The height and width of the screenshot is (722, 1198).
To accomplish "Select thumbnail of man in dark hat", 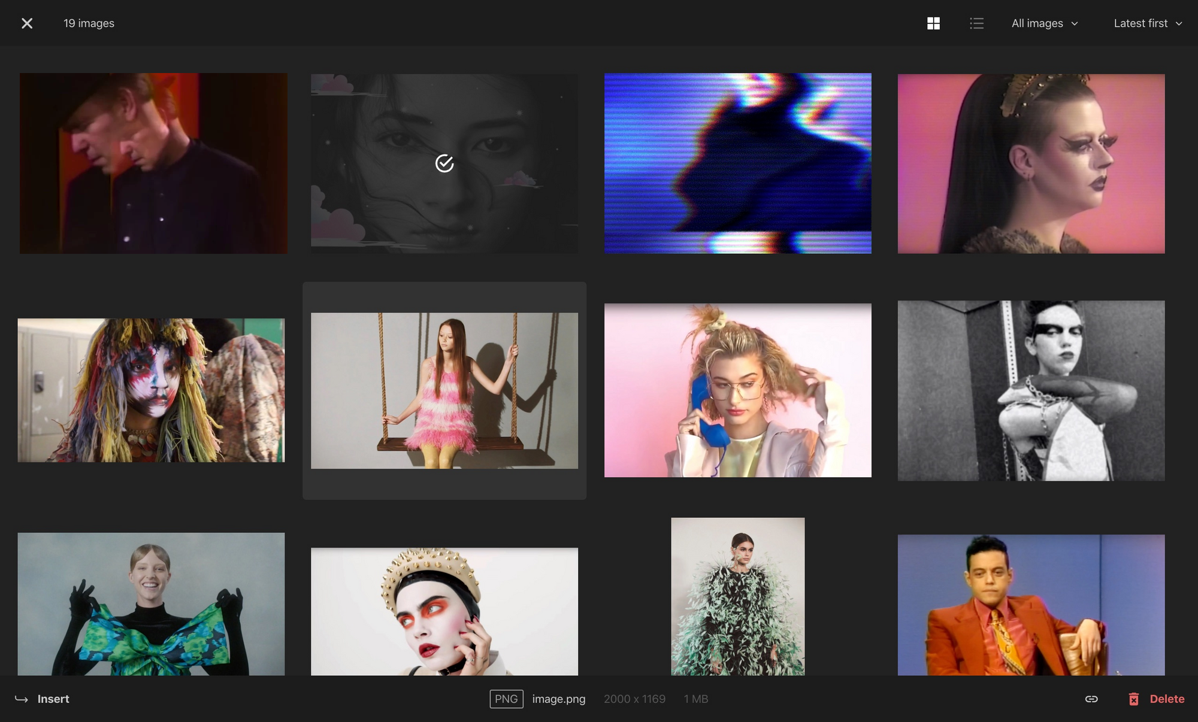I will point(153,163).
